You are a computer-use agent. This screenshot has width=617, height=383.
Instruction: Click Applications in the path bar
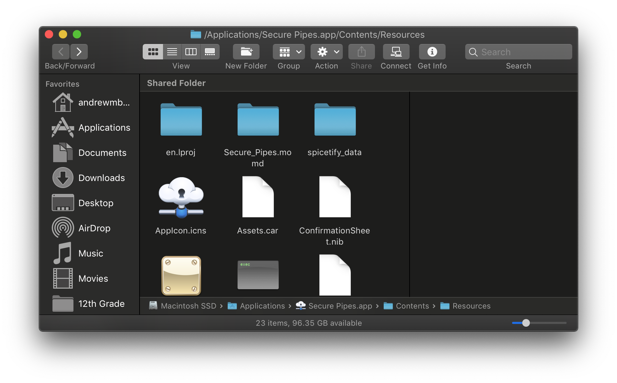pyautogui.click(x=262, y=306)
